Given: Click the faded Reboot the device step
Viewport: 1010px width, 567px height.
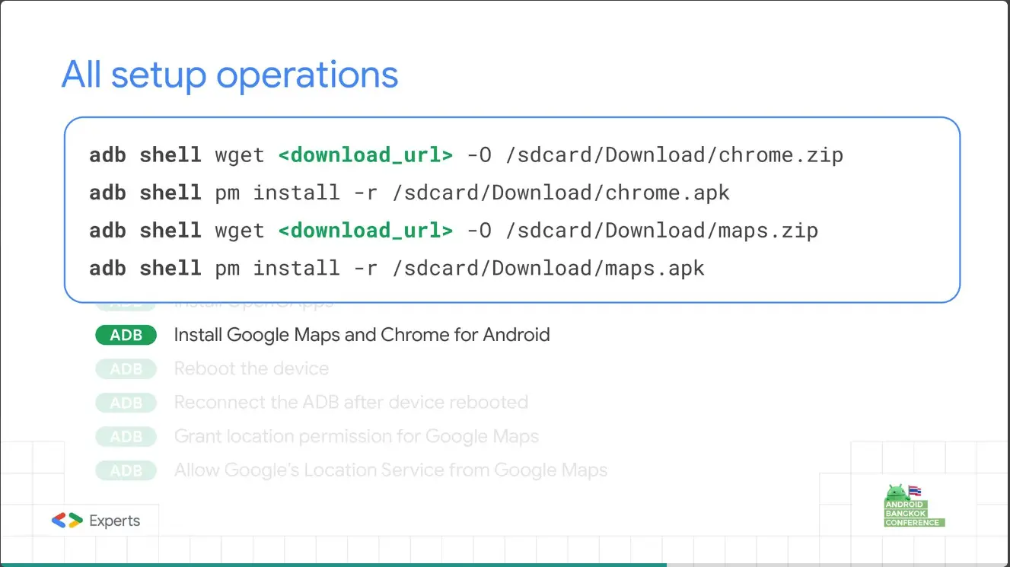Looking at the screenshot, I should tap(251, 369).
